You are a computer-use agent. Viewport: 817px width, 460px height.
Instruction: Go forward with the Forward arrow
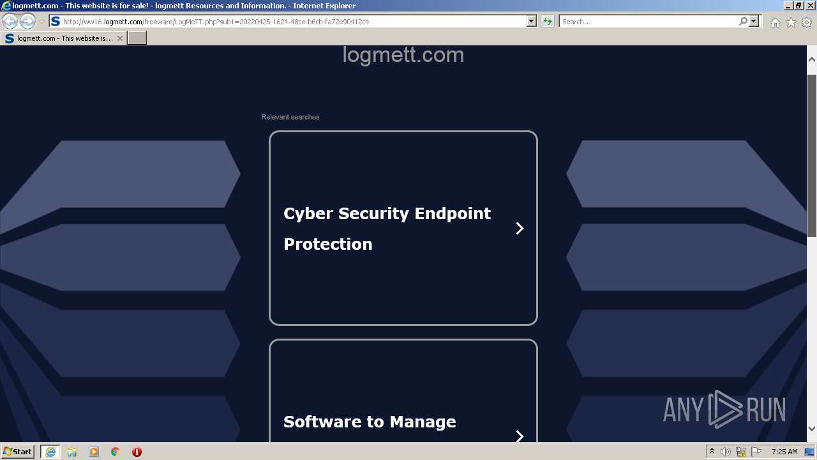click(27, 21)
